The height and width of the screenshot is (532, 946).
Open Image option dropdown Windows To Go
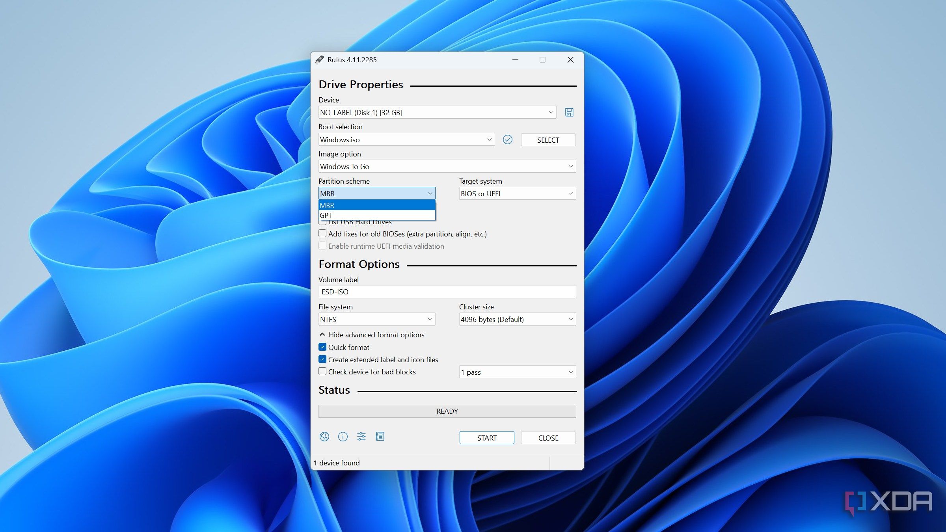tap(447, 166)
